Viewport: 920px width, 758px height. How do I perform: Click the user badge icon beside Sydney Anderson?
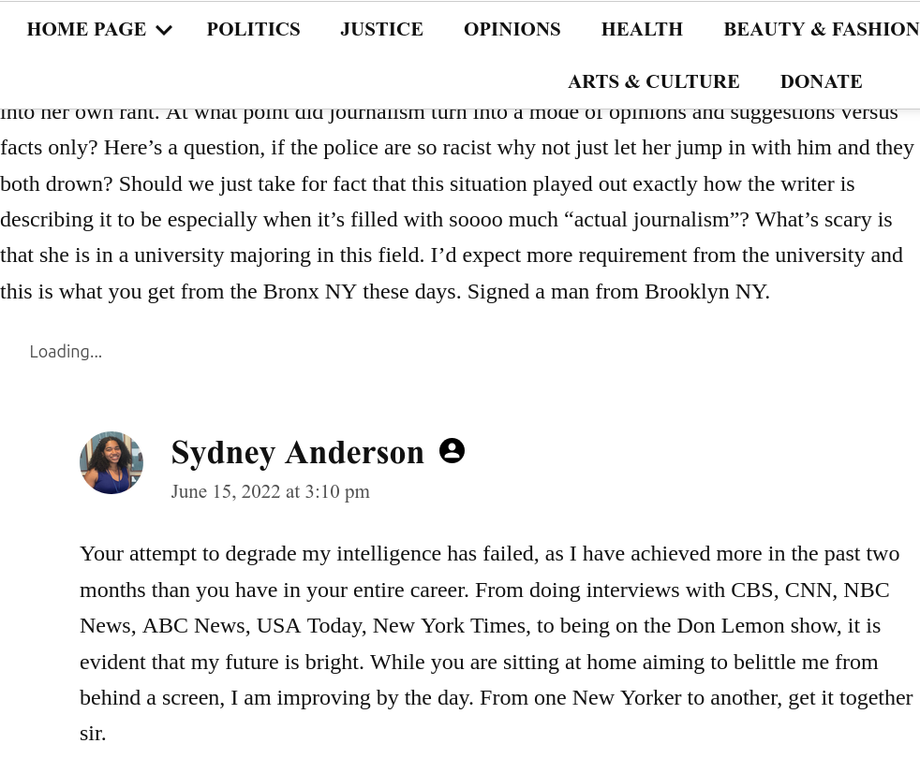click(452, 451)
